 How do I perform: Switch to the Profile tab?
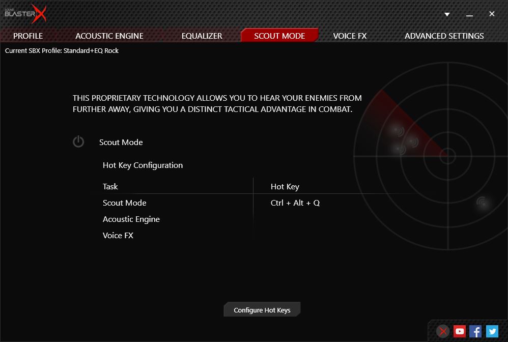tap(28, 36)
